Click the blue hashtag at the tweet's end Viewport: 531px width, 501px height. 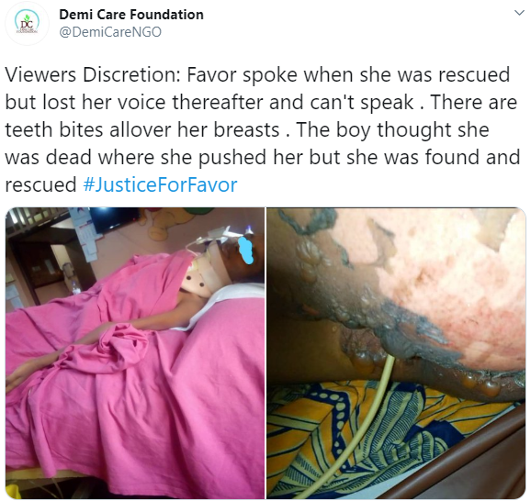coord(160,184)
